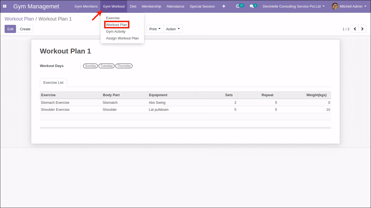371x208 pixels.
Task: Open the Exercise menu entry
Action: pos(113,18)
